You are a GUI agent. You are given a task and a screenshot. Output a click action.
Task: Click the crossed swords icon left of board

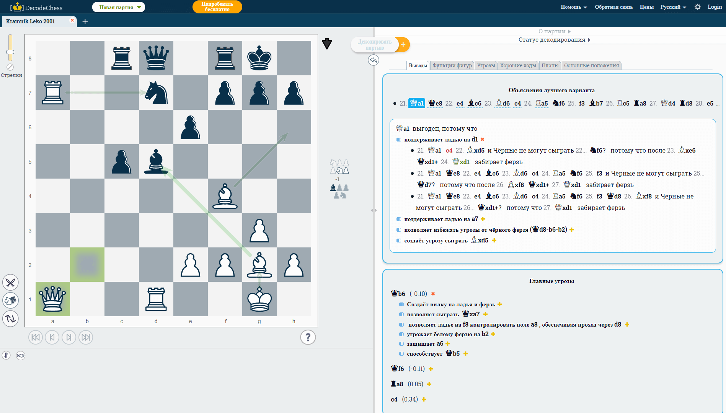(11, 283)
